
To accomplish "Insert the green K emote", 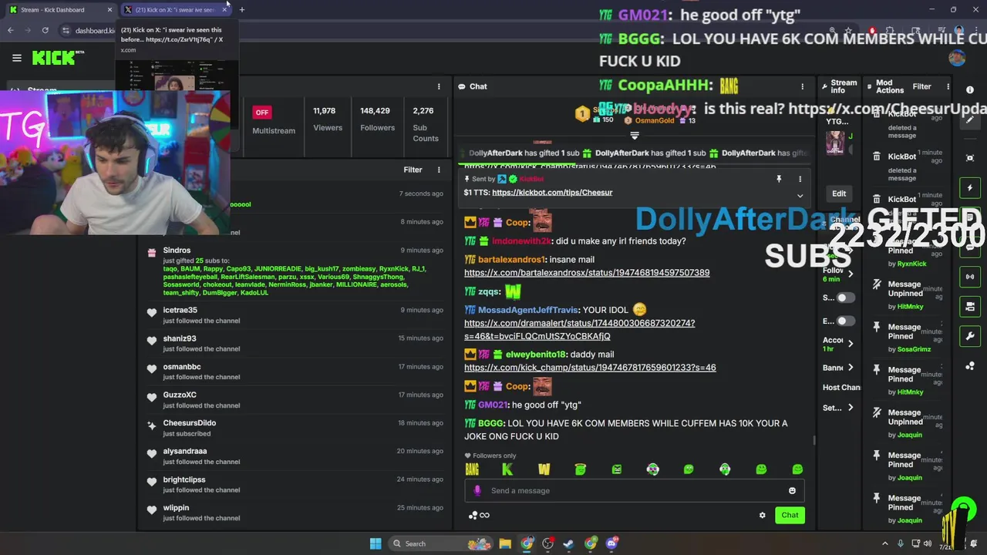I will (507, 469).
